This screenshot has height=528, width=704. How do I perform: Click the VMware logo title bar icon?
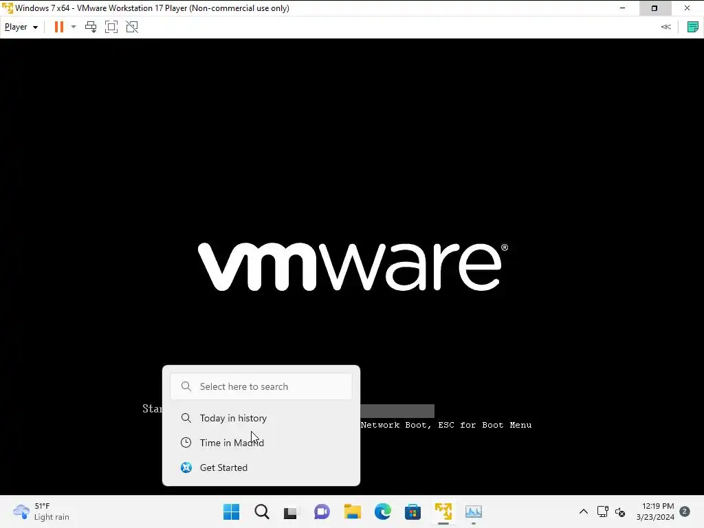coord(7,8)
